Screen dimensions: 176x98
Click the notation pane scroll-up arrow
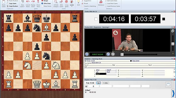coord(174,69)
